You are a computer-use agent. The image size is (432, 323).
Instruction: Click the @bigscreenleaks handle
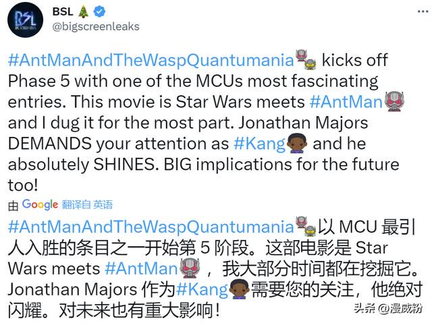[x=96, y=27]
